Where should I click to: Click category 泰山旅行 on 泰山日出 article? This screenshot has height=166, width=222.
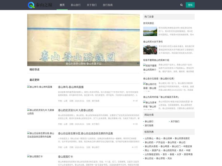pyautogui.click(x=96, y=147)
